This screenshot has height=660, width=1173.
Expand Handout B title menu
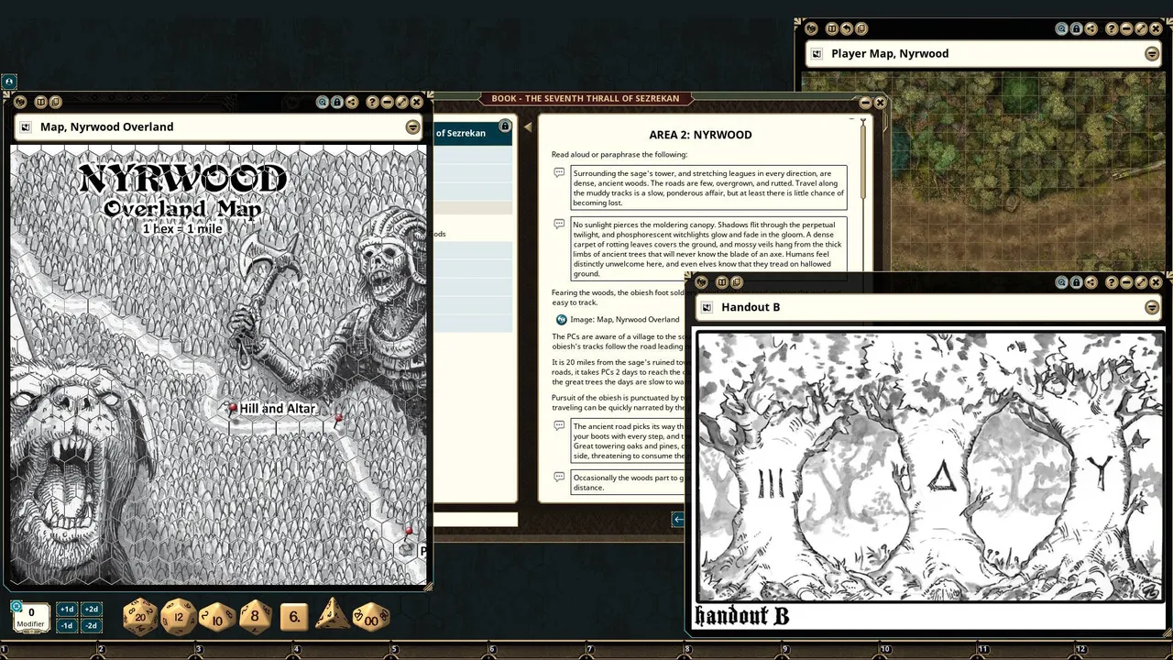click(1152, 307)
